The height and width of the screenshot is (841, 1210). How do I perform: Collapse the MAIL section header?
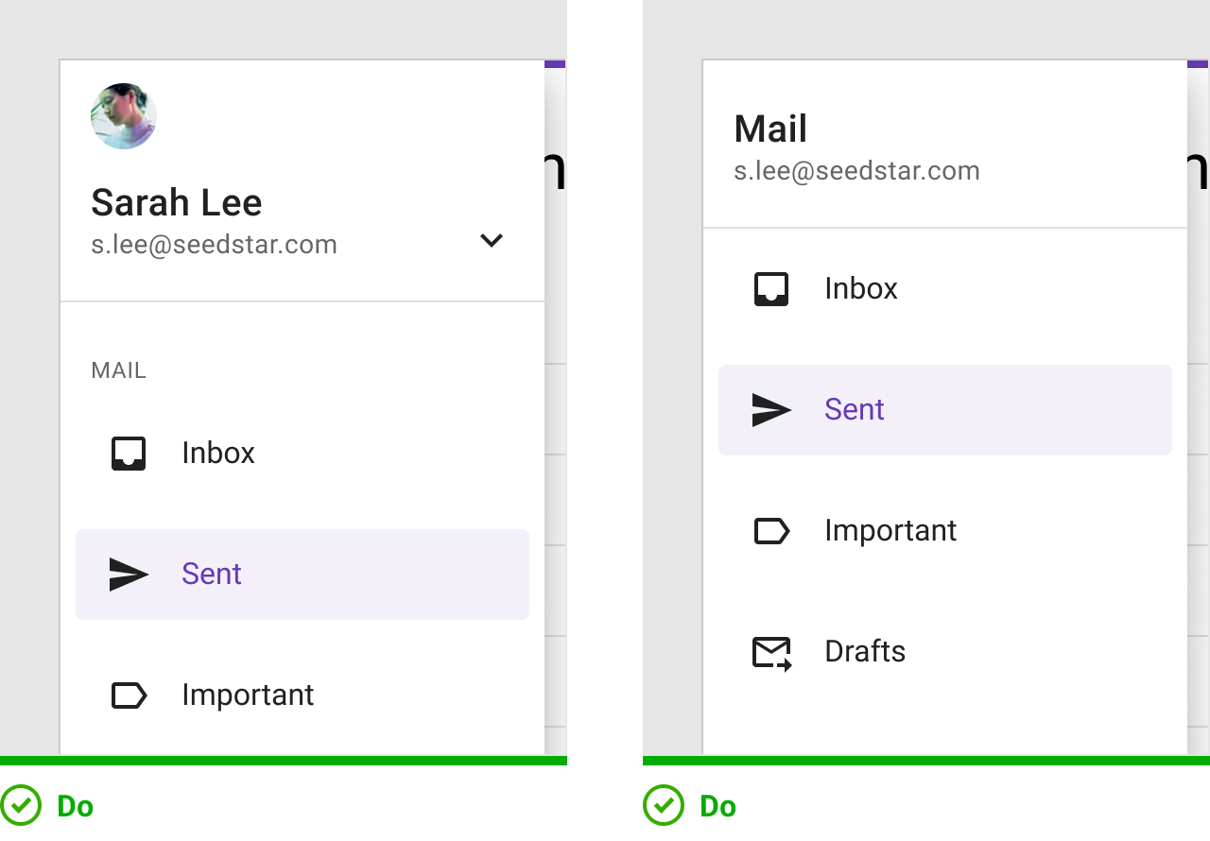point(118,369)
